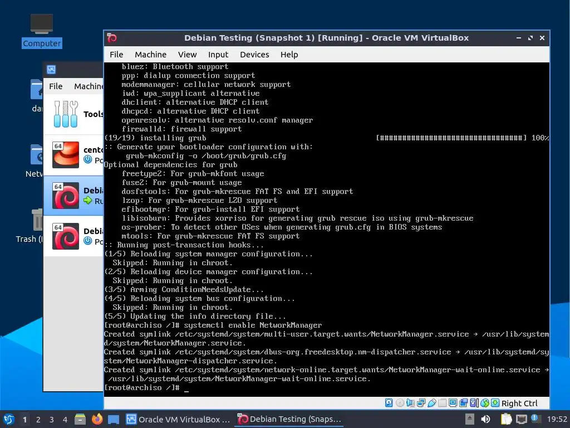Launch file manager from taskbar
Image resolution: width=570 pixels, height=428 pixels.
coord(80,419)
